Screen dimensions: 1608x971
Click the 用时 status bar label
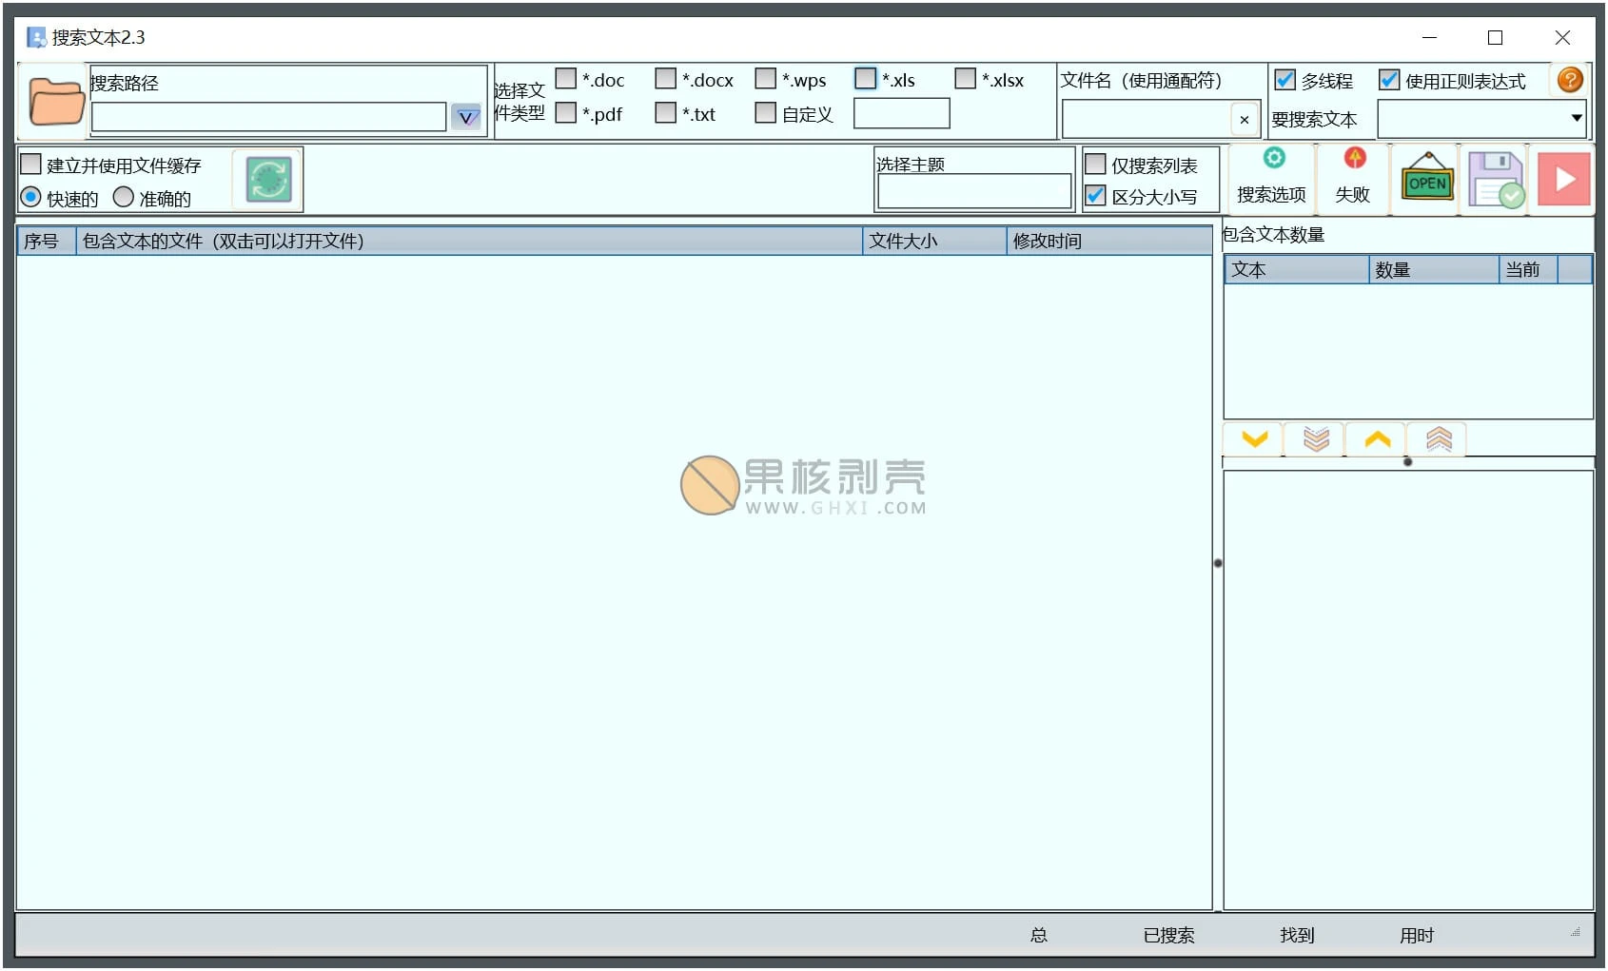click(x=1417, y=936)
